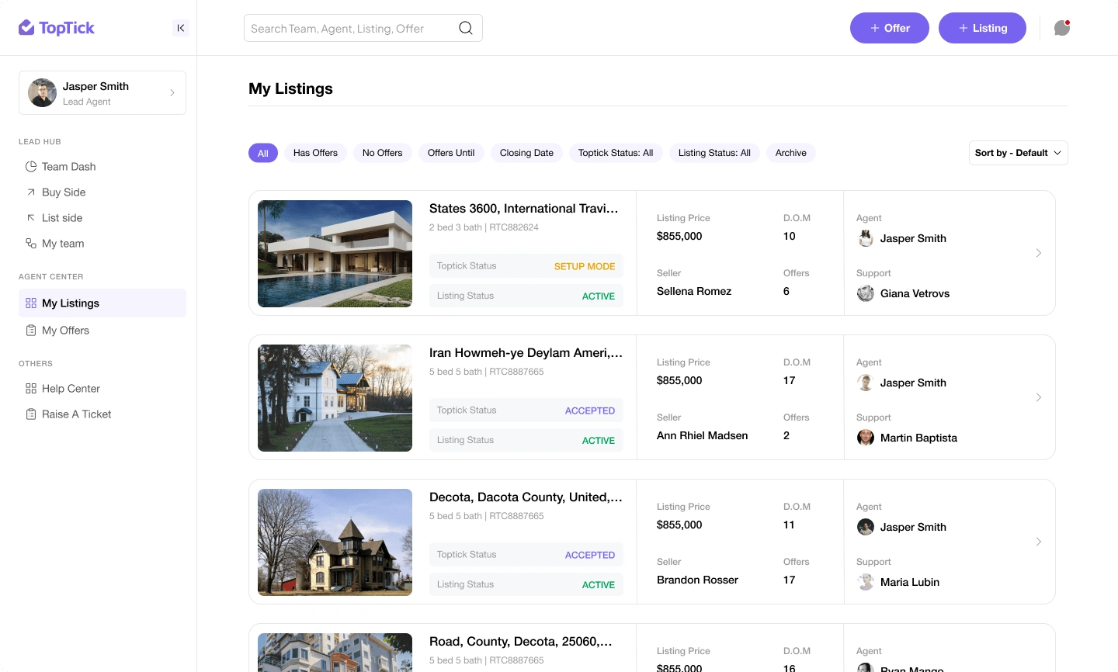Click the Buy Side arrow icon
This screenshot has width=1118, height=672.
[x=31, y=192]
